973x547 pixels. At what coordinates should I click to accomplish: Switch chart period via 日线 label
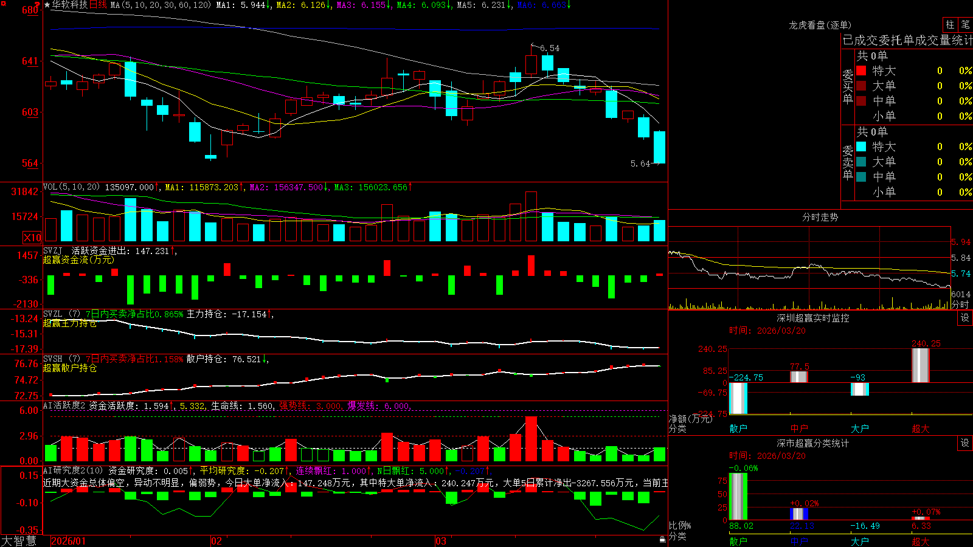pos(98,5)
